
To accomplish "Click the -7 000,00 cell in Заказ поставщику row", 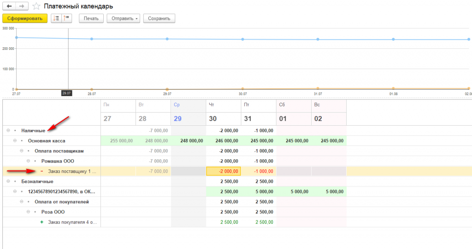I will [x=153, y=171].
